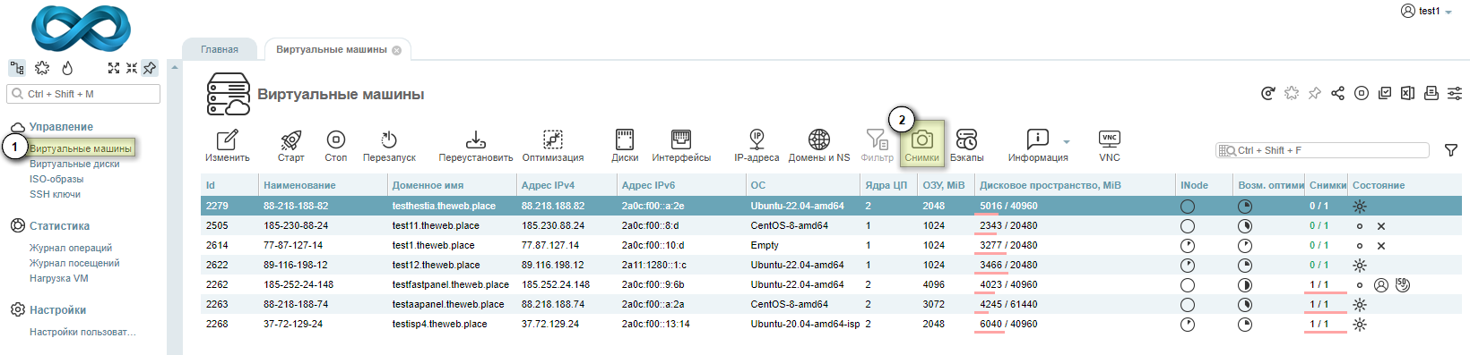
Task: Open IP-адреса for the VM
Action: (757, 146)
